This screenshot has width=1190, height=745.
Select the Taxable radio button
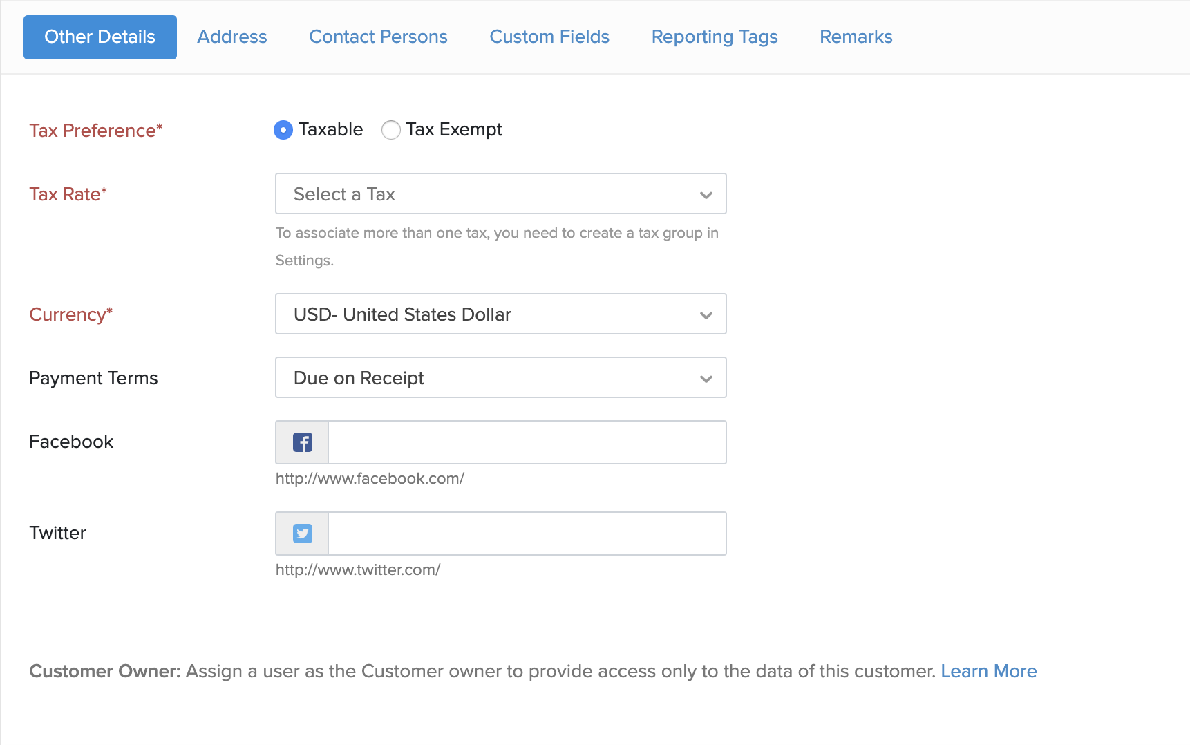pos(283,130)
